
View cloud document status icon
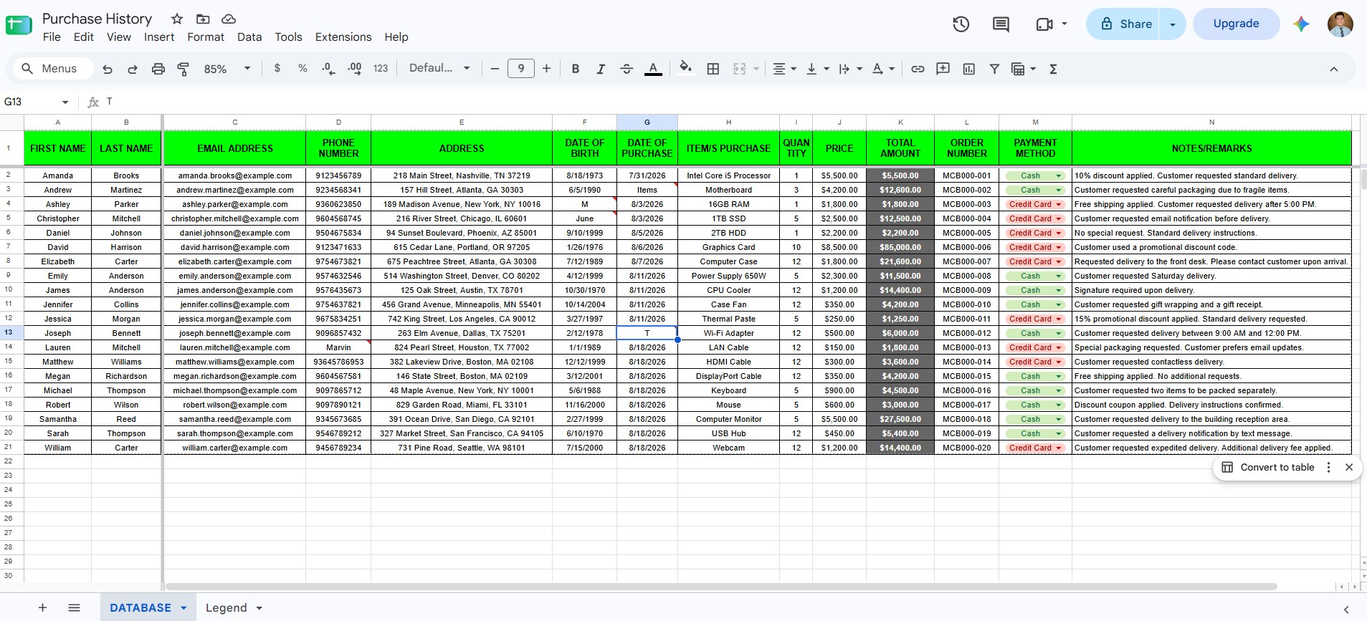click(229, 19)
